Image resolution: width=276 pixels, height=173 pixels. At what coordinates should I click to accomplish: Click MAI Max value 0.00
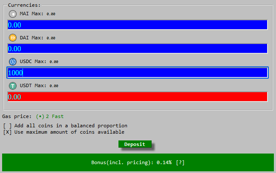[51, 14]
